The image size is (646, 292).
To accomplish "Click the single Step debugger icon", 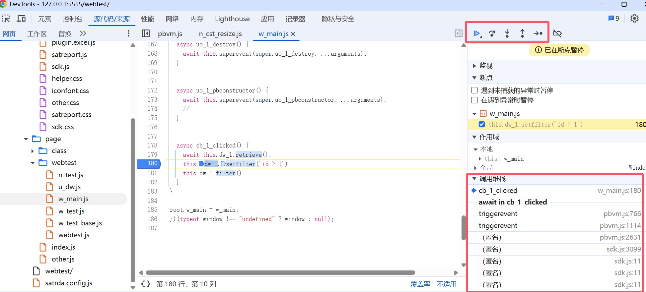I will click(538, 33).
